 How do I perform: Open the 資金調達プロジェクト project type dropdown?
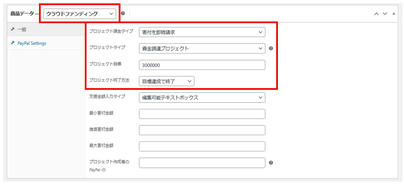202,49
